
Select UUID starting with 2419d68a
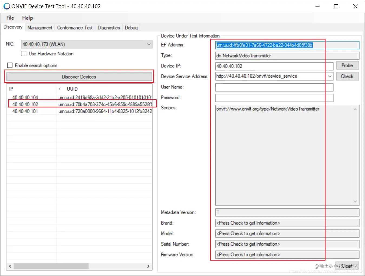coord(105,97)
